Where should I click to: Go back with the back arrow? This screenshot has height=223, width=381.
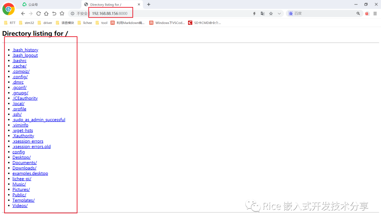(23, 14)
